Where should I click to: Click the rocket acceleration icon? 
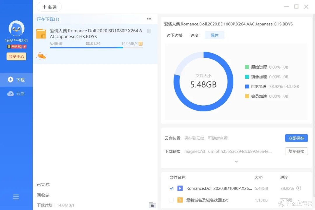(42, 56)
